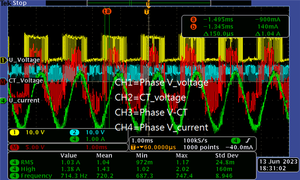
Task: Click the CH2=CT_voltage annotation
Action: [x=150, y=97]
